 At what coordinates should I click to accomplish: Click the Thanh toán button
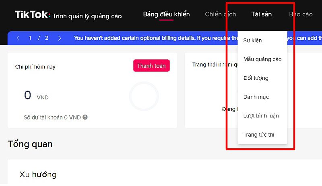pos(152,66)
